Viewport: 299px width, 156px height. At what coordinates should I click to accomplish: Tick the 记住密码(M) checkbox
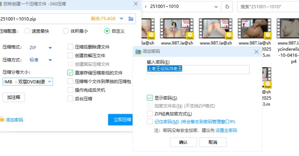pos(150,122)
